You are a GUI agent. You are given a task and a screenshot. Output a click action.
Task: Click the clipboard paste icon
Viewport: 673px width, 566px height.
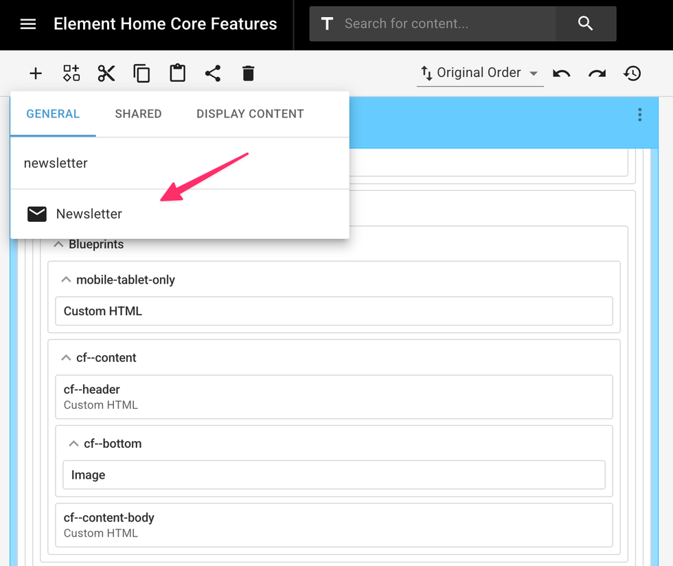point(177,73)
